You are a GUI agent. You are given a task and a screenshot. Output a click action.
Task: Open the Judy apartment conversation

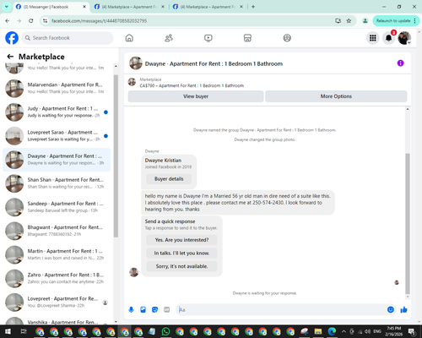click(57, 112)
